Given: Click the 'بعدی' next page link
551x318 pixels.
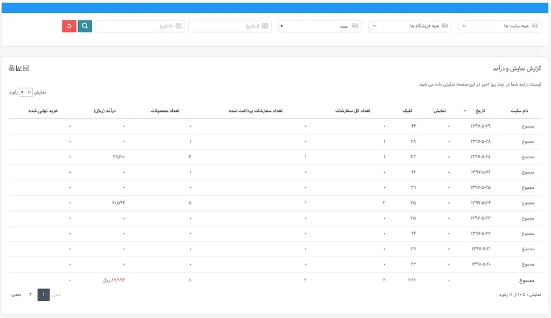Looking at the screenshot, I should coord(16,295).
